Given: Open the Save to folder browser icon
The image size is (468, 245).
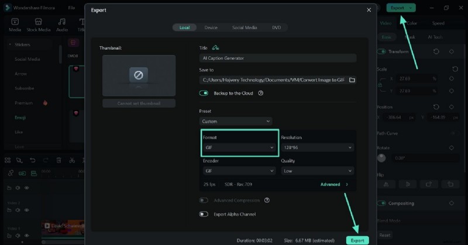Looking at the screenshot, I should click(352, 80).
